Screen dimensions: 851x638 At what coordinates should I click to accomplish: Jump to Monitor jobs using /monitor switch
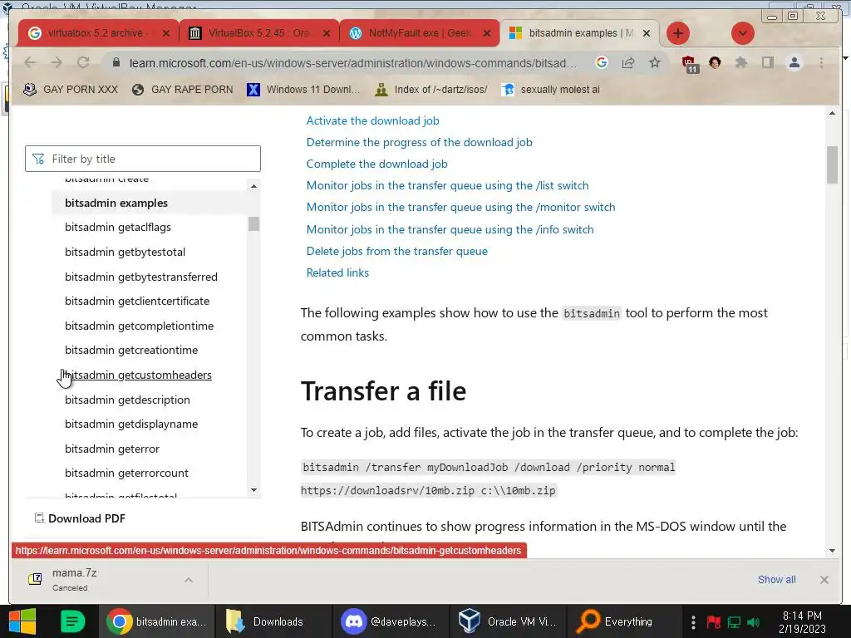[460, 207]
